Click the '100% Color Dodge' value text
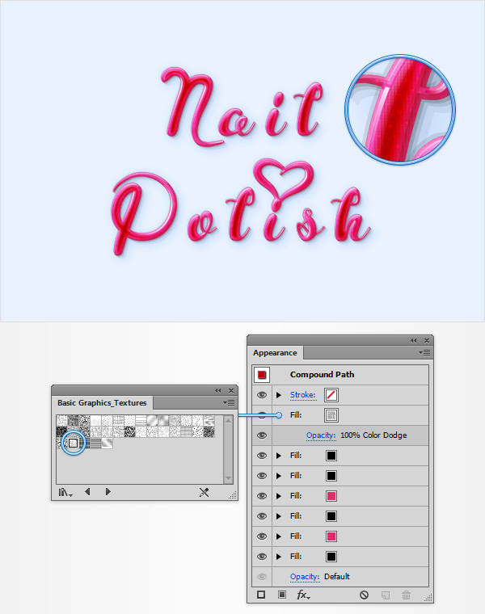485x614 pixels. coord(373,435)
